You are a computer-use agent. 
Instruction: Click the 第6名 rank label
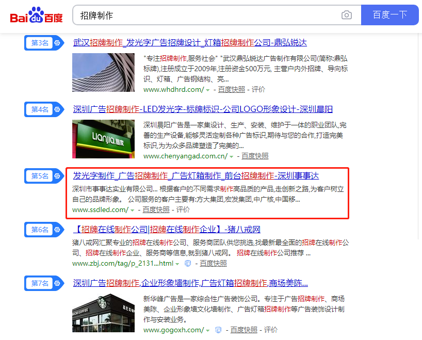pyautogui.click(x=40, y=230)
